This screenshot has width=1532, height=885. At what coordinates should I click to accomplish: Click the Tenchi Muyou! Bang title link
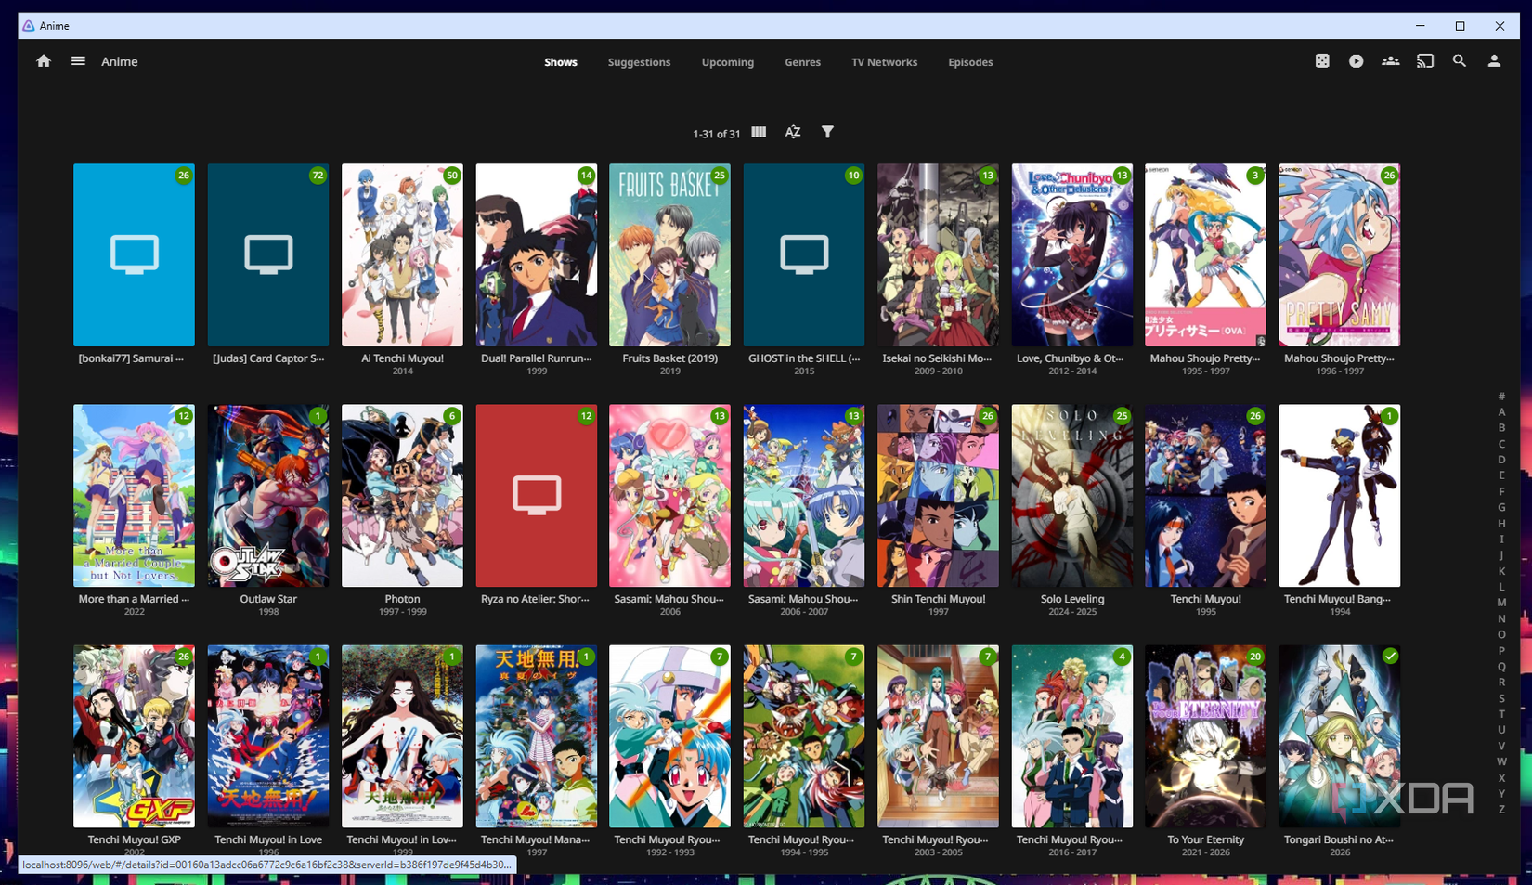click(1339, 599)
